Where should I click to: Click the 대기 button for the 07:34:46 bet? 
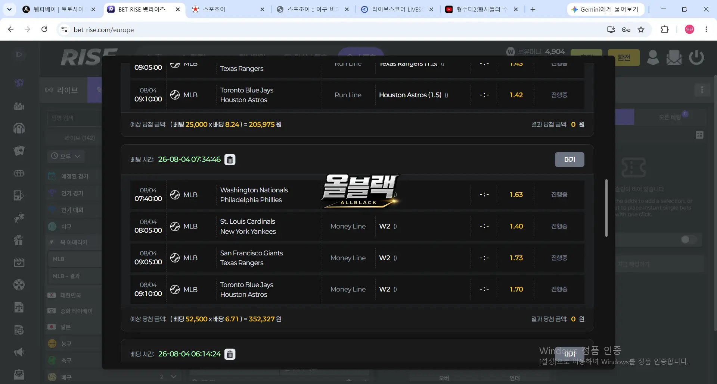(569, 160)
